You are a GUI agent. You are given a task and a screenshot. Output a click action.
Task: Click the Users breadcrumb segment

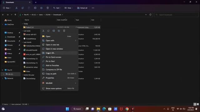41,15
